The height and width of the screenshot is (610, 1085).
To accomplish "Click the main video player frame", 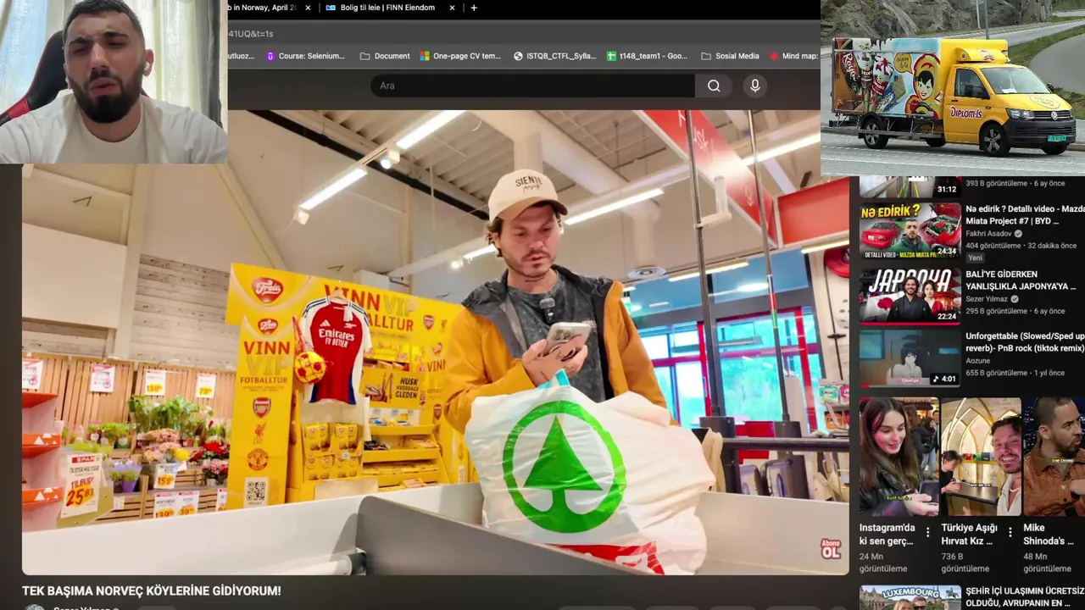I will tap(435, 342).
